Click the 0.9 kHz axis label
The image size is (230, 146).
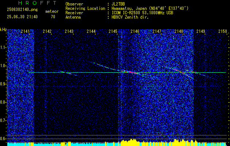coord(3,84)
